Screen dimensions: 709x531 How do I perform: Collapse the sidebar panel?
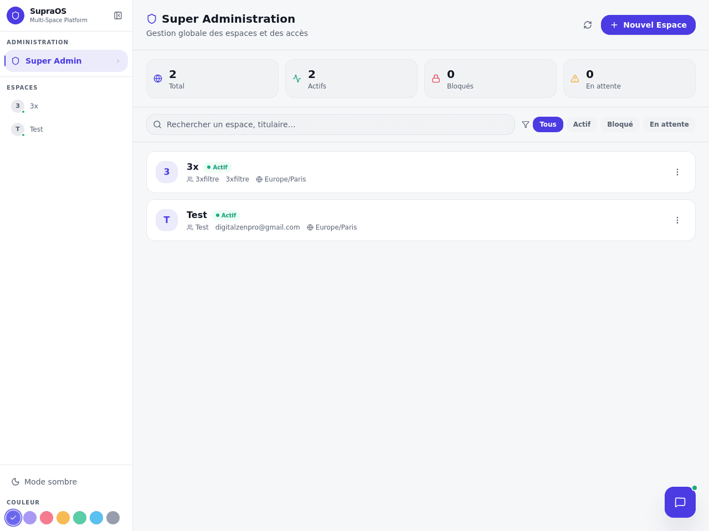(118, 15)
